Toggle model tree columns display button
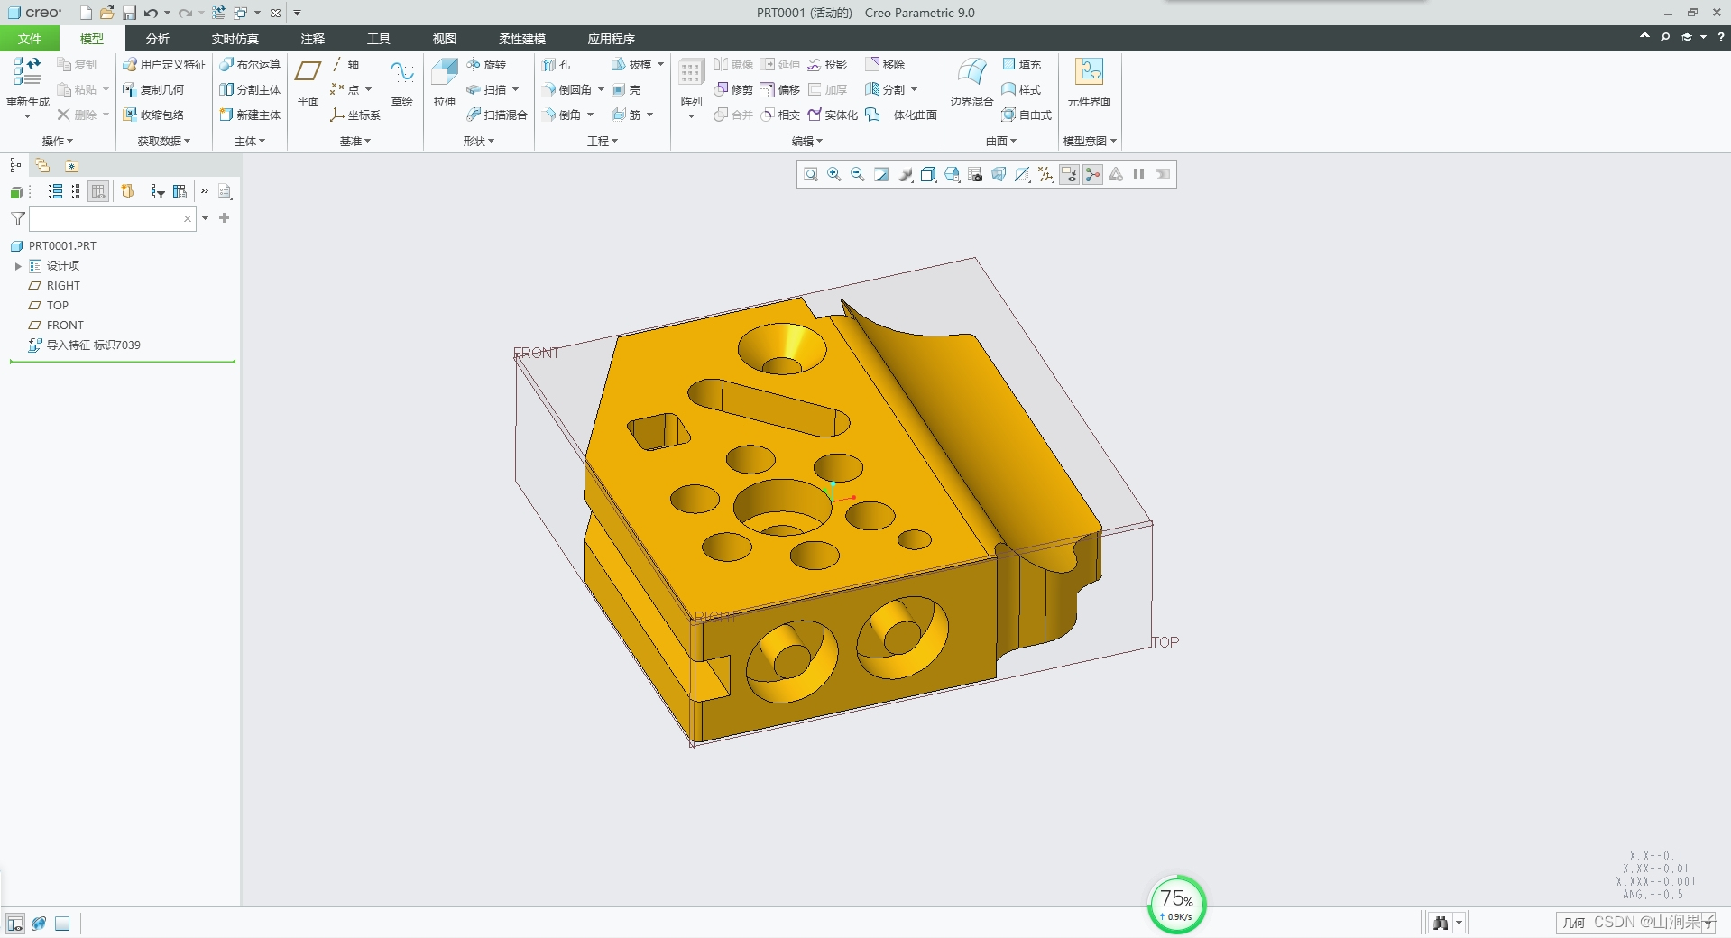This screenshot has width=1731, height=938. point(98,191)
